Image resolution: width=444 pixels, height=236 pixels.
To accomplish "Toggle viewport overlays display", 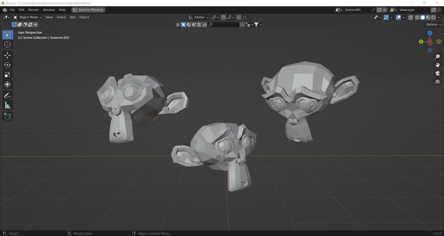I will [x=399, y=17].
